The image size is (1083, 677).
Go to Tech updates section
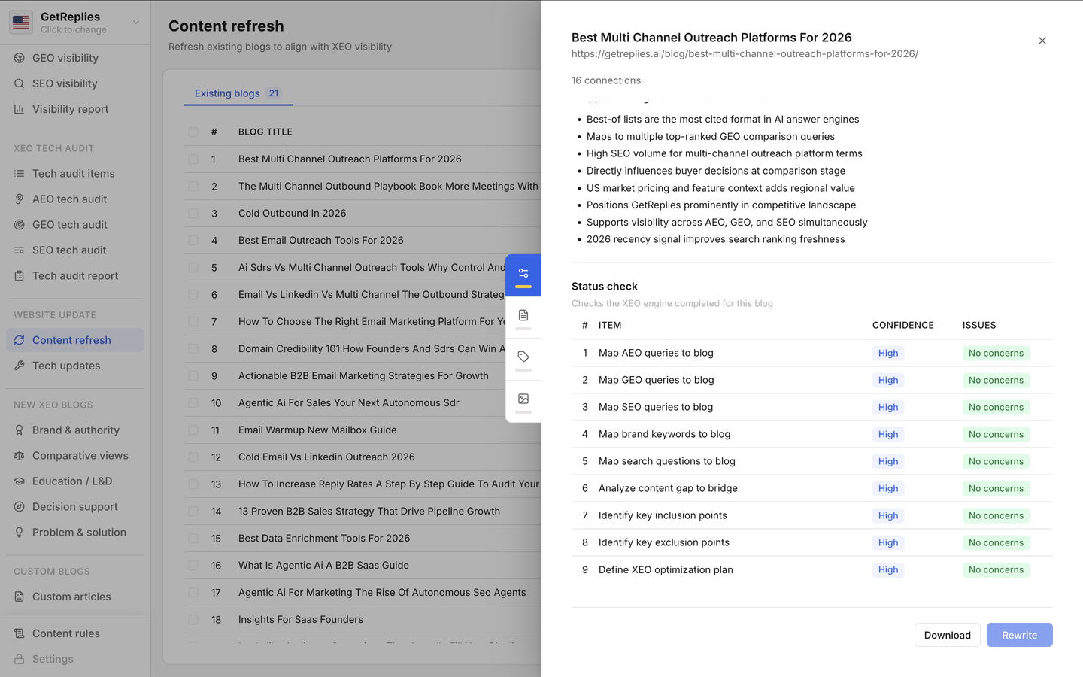75,366
